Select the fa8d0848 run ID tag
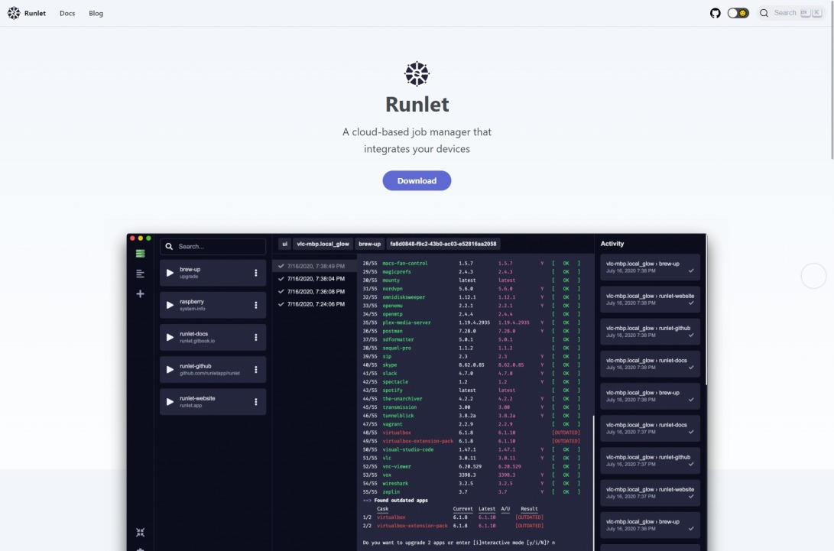This screenshot has height=551, width=834. pos(443,244)
